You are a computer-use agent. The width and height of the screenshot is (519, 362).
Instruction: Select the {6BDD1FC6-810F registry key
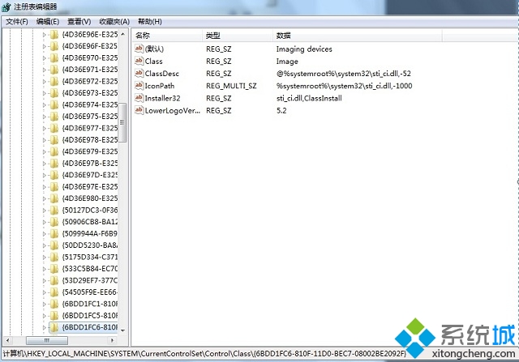point(89,327)
